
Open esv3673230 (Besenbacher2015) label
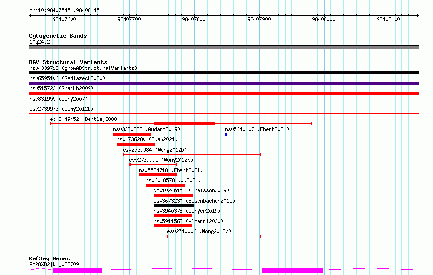194,201
